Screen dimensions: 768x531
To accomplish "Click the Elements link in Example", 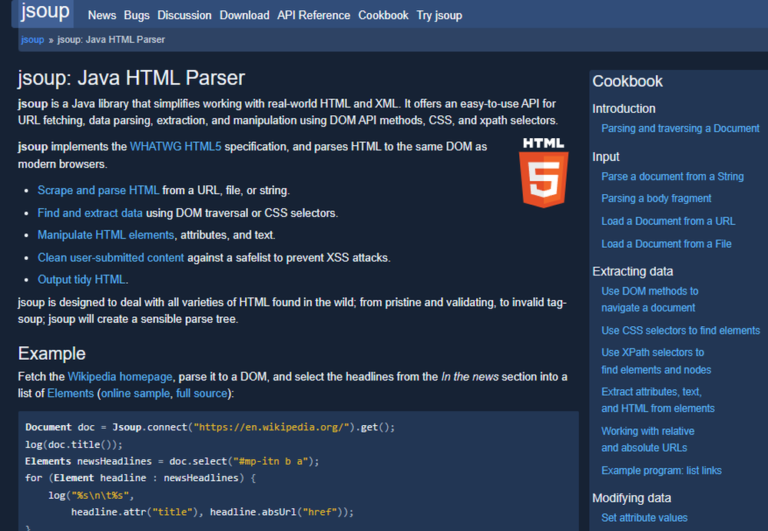I will tap(71, 394).
